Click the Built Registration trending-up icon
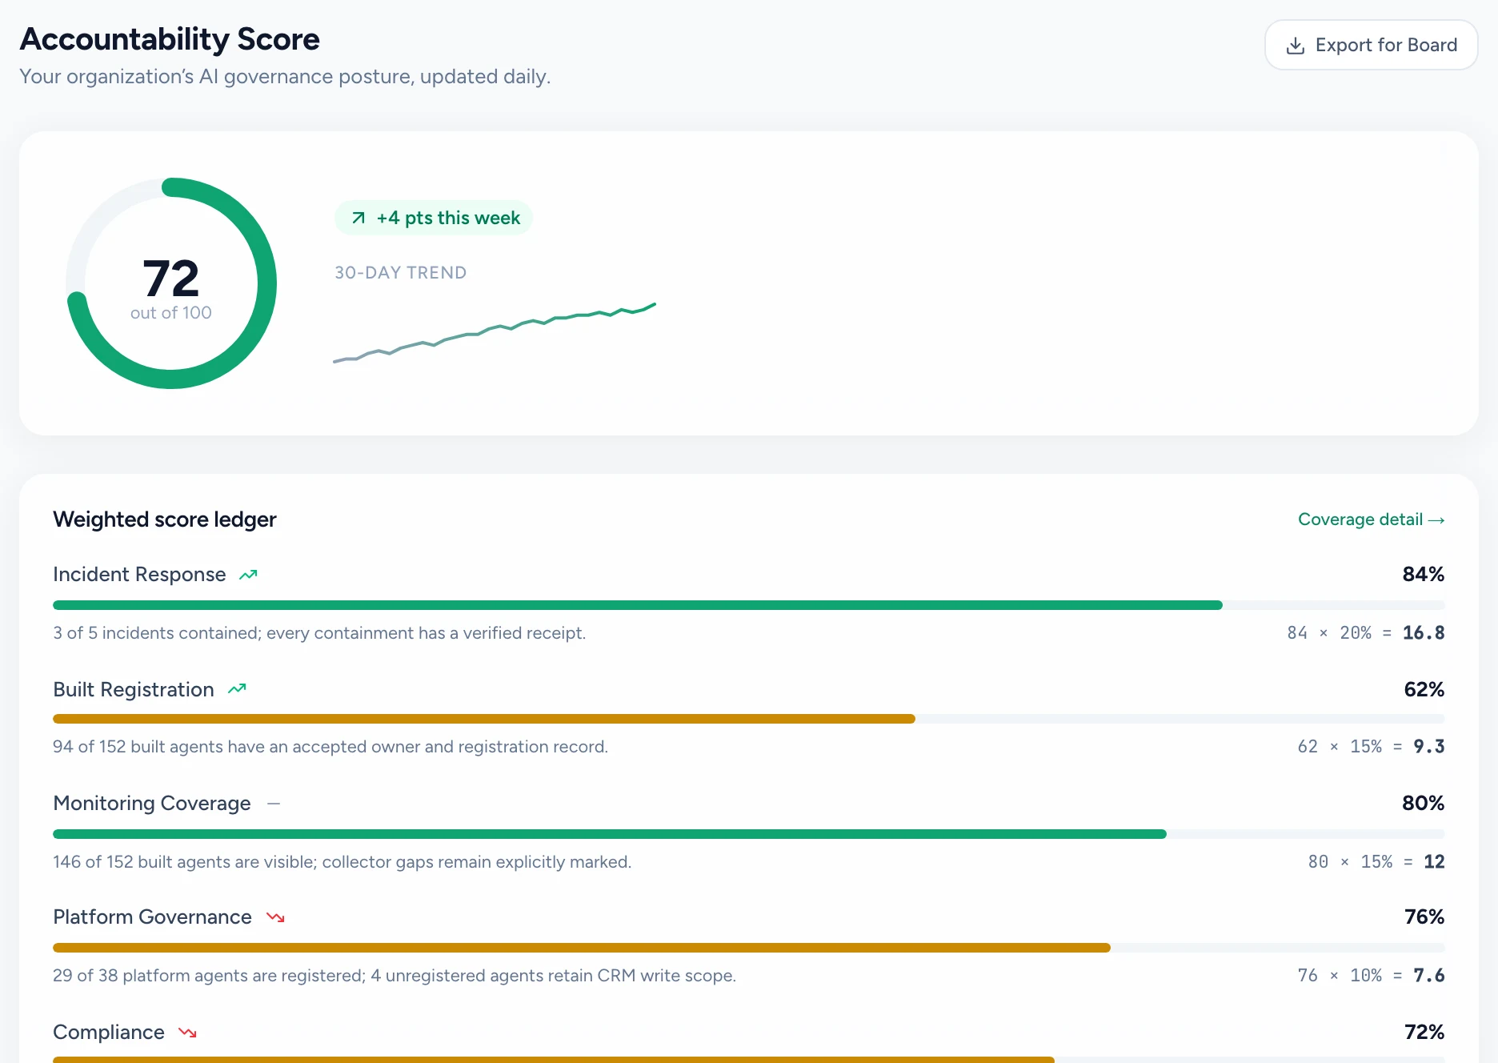 237,689
